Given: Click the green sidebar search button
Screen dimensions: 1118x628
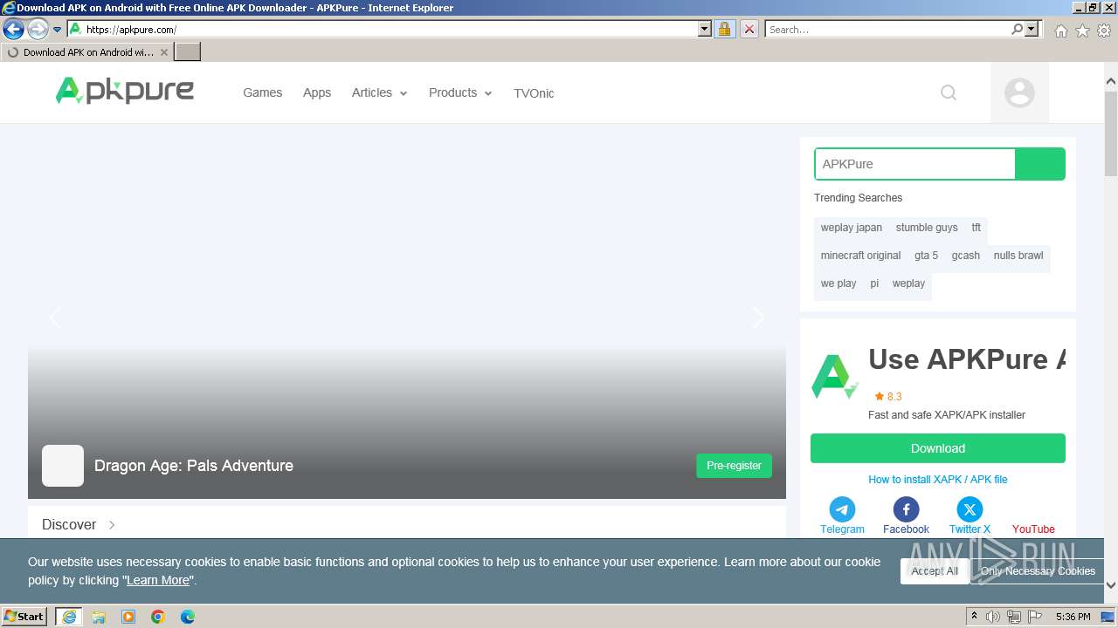Looking at the screenshot, I should coord(1040,164).
